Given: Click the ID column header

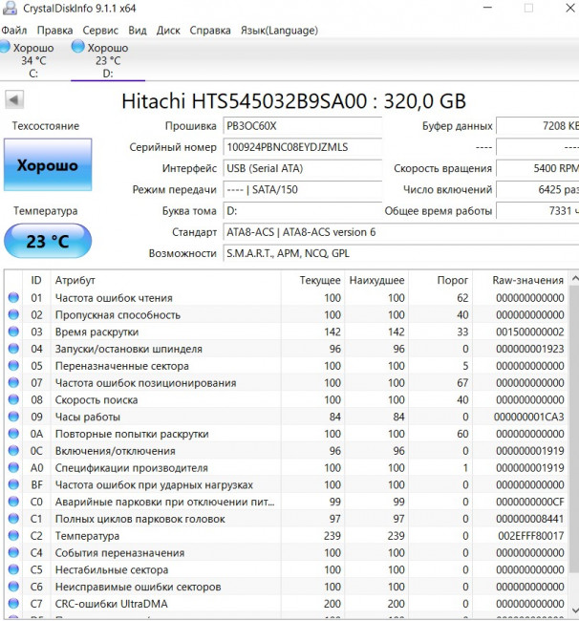Looking at the screenshot, I should 36,280.
